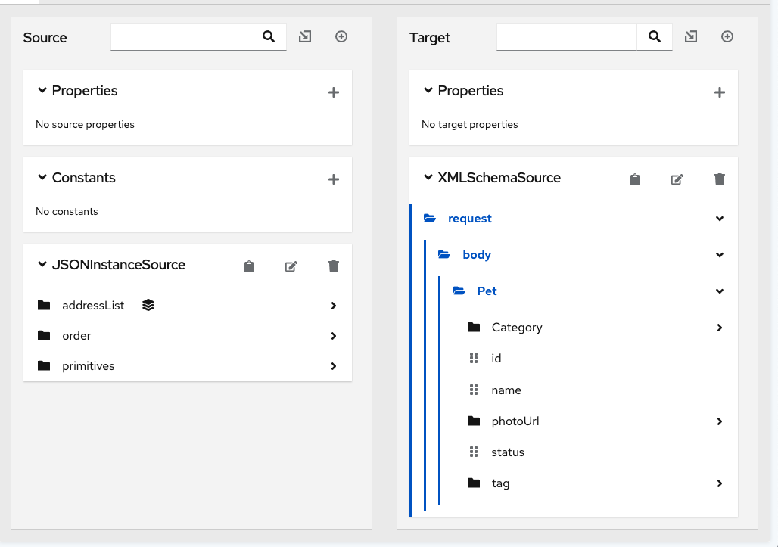Add a new source property with the plus icon
Viewport: 778px width, 547px height.
tap(333, 92)
